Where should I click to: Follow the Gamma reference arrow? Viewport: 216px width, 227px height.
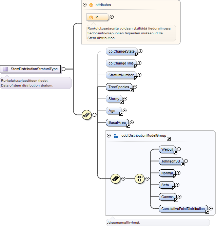coord(176,200)
